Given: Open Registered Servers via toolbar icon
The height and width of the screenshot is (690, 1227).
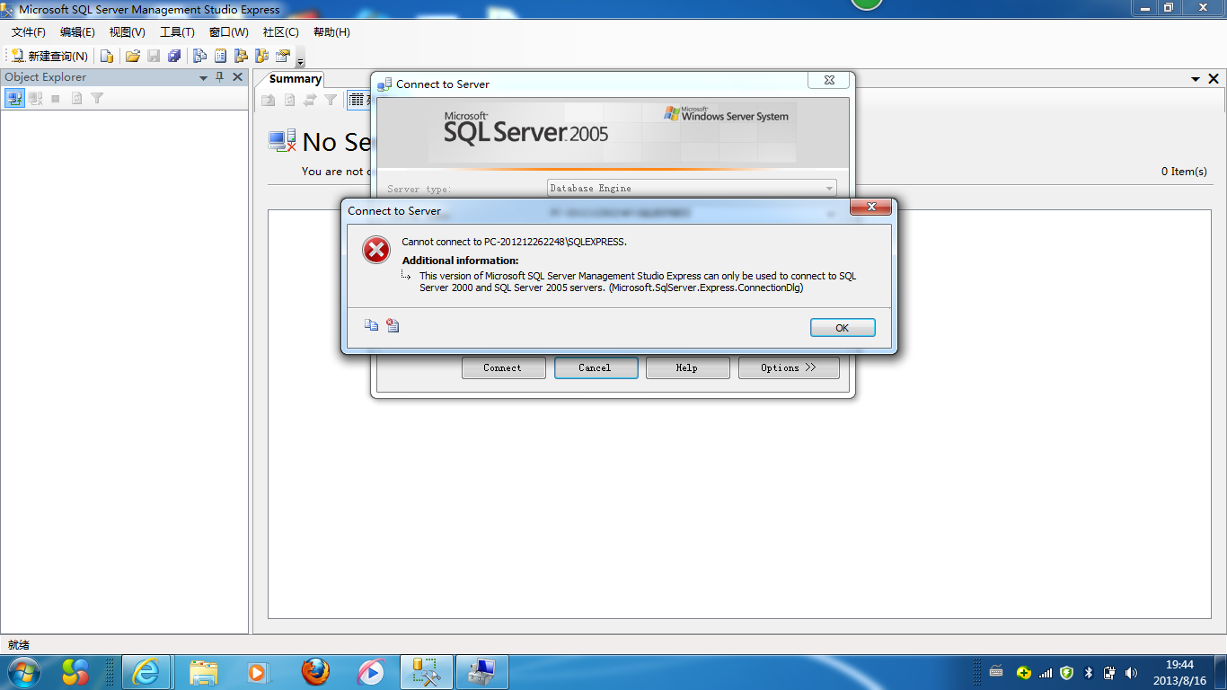Looking at the screenshot, I should click(x=199, y=56).
